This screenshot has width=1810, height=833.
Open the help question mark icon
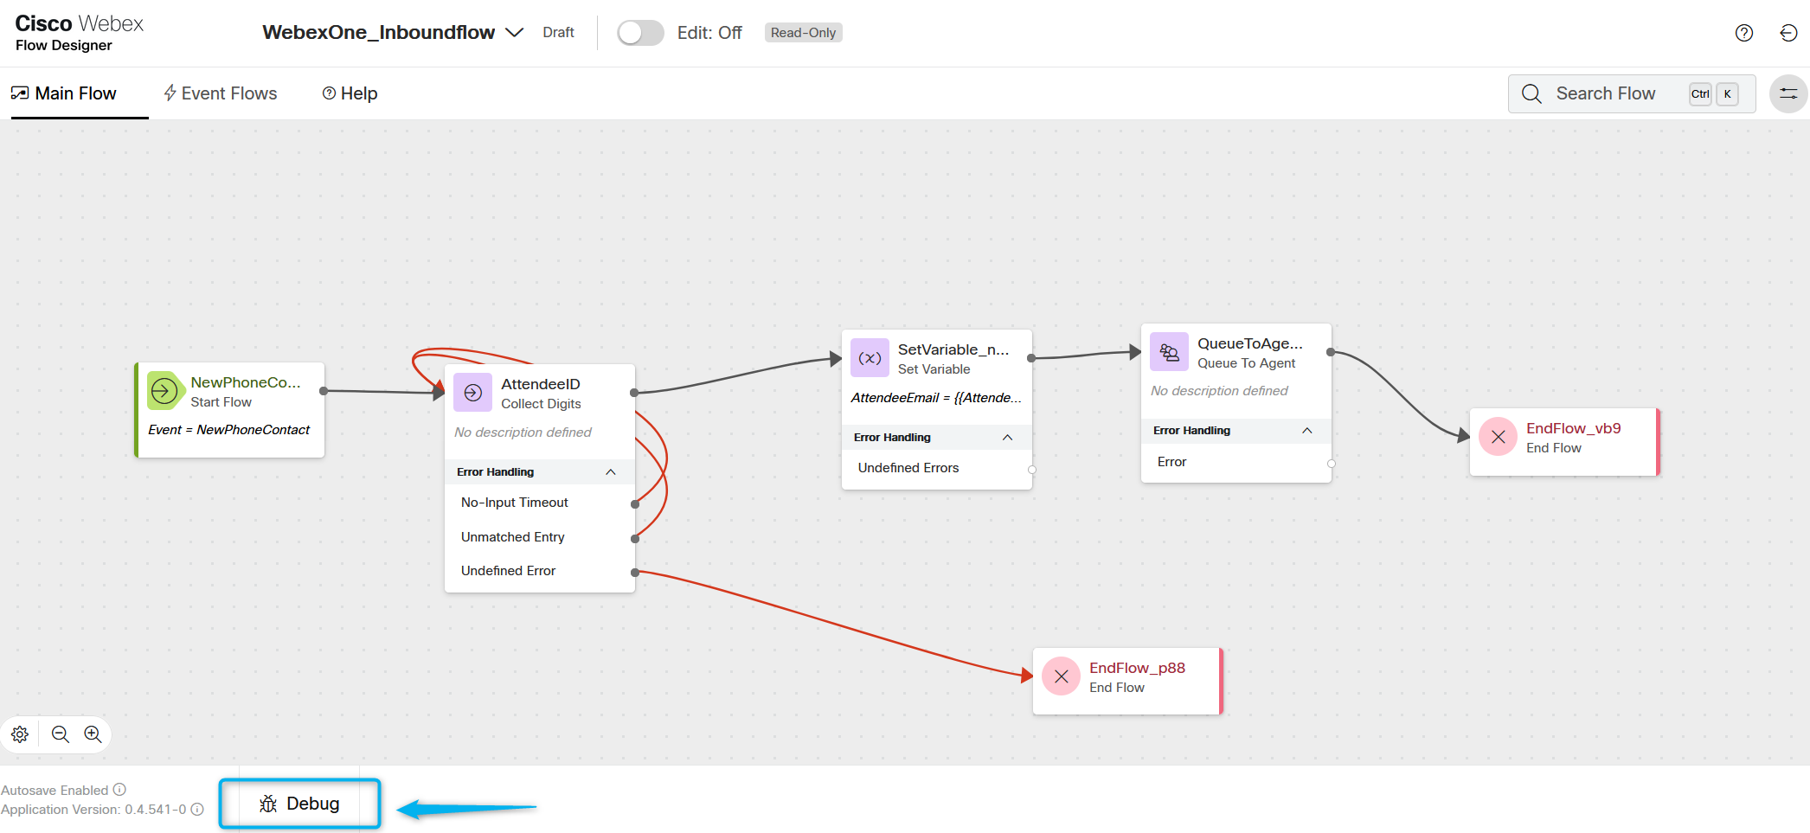tap(1743, 33)
